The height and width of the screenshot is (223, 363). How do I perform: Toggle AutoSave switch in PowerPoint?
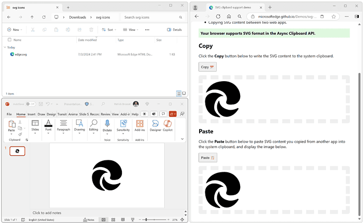(x=30, y=104)
